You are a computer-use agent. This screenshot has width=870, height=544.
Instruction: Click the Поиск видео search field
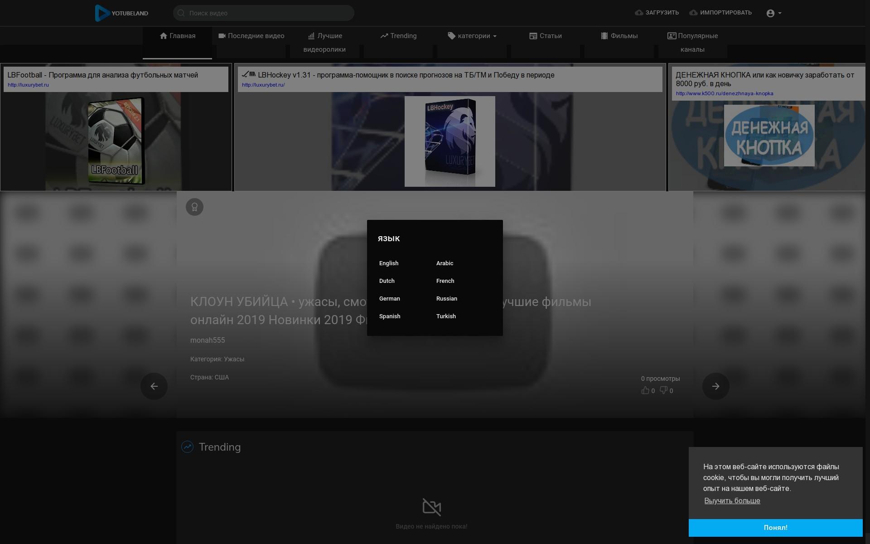(264, 13)
